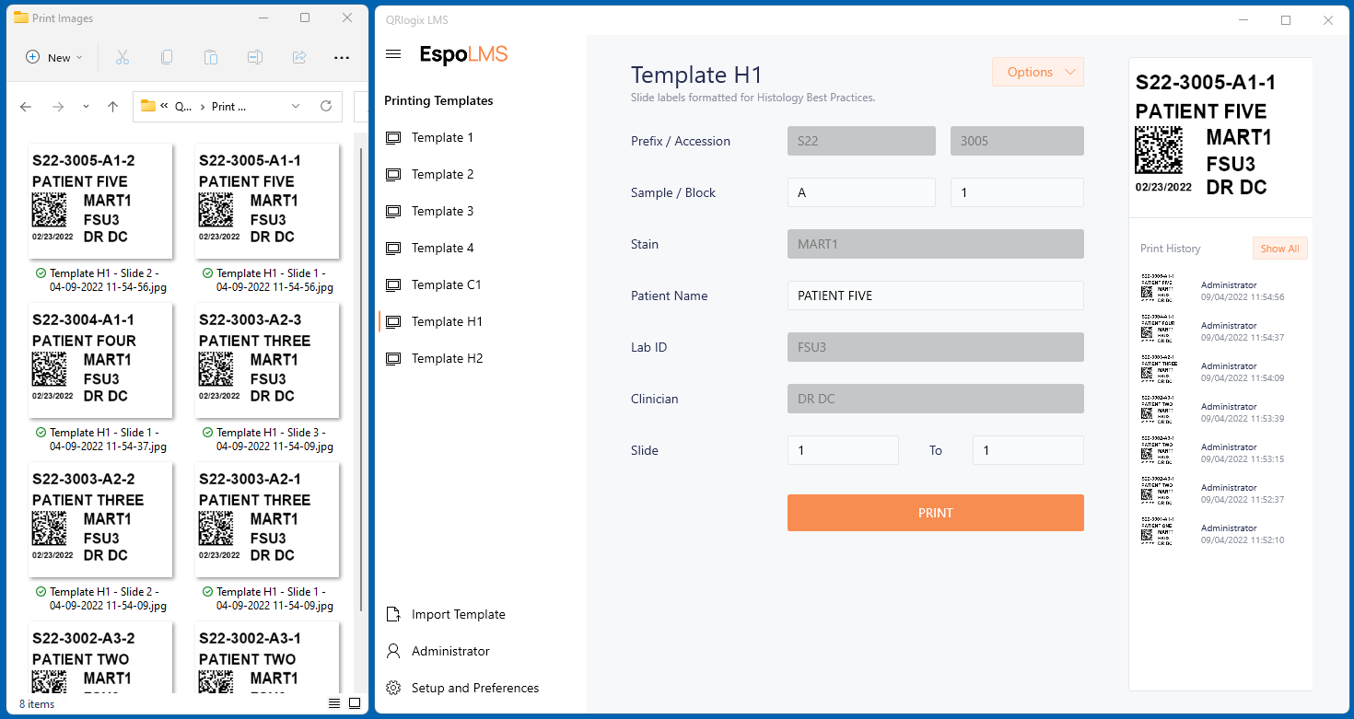Click Copy icon in Print Images toolbar
Viewport: 1354px width, 719px height.
pyautogui.click(x=167, y=57)
